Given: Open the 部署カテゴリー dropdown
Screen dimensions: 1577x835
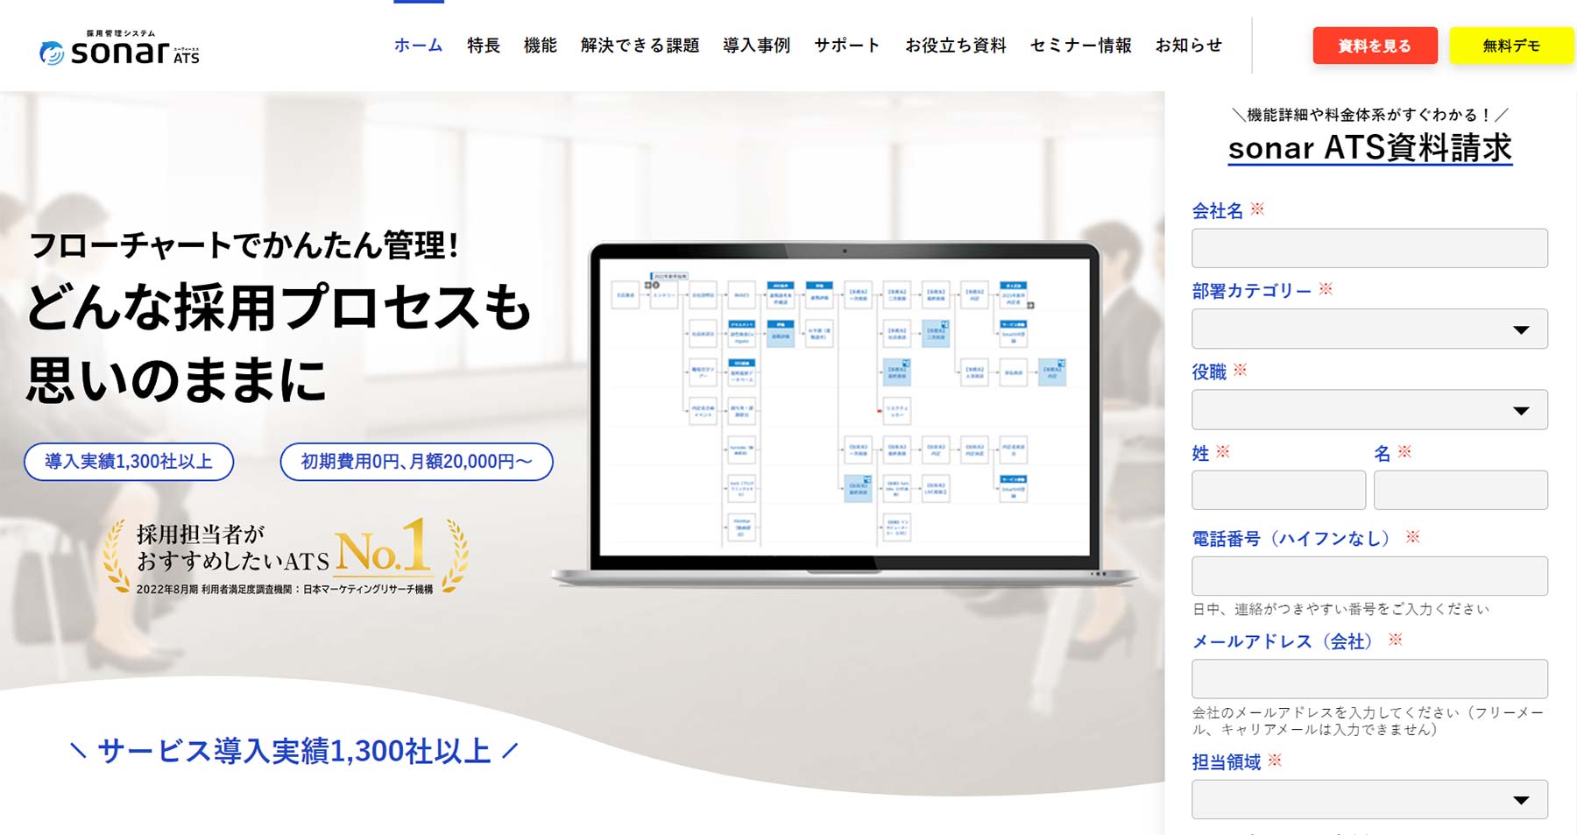Looking at the screenshot, I should click(x=1369, y=329).
